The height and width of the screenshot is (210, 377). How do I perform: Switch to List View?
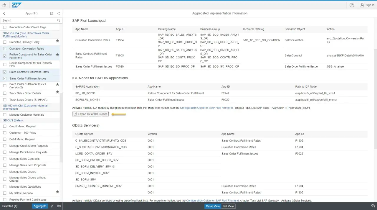[228, 206]
